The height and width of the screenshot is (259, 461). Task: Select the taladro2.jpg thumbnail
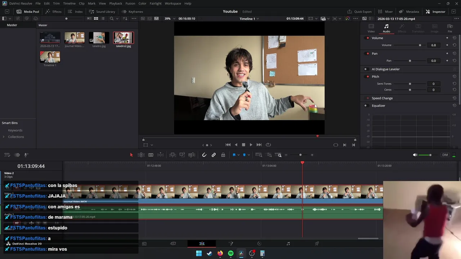tap(124, 38)
